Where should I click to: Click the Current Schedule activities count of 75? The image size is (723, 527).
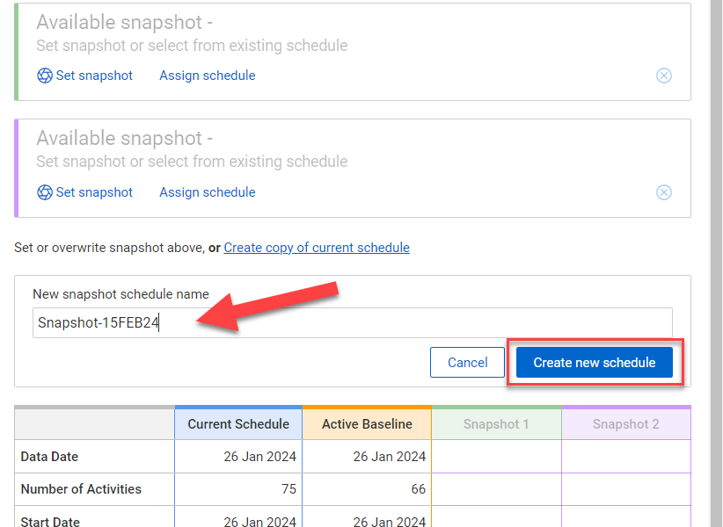288,489
